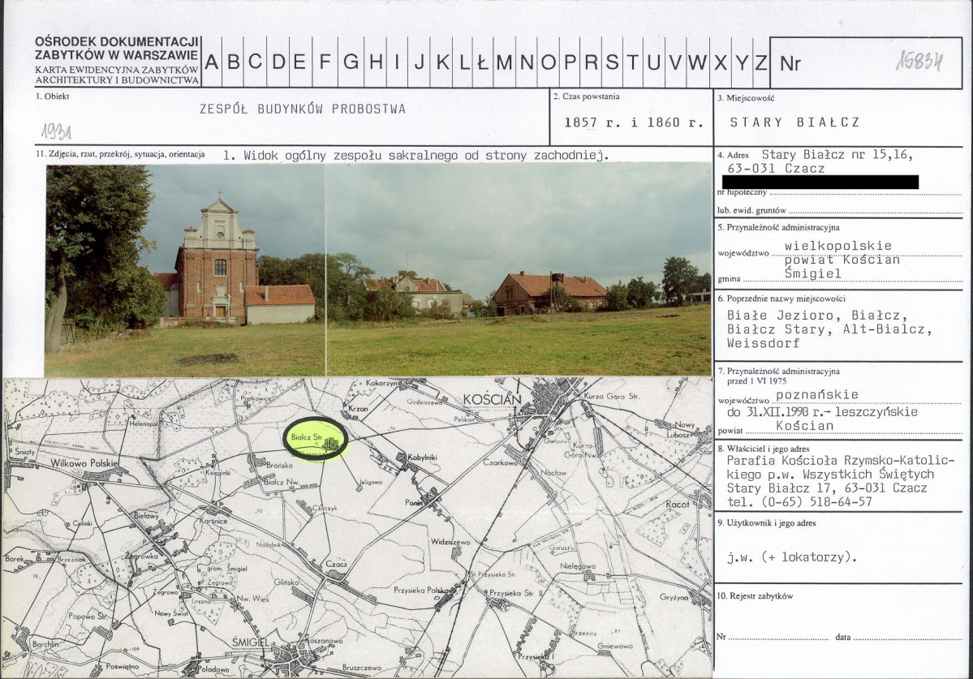Click the letter A cell in the header
This screenshot has width=973, height=679.
[x=212, y=62]
